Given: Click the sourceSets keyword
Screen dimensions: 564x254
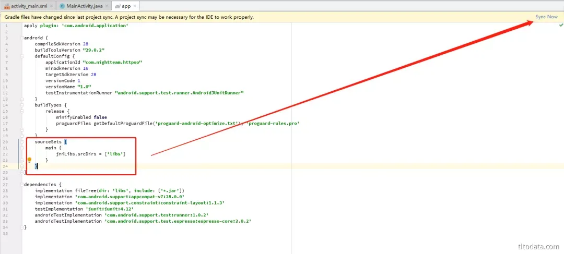Looking at the screenshot, I should [x=48, y=141].
